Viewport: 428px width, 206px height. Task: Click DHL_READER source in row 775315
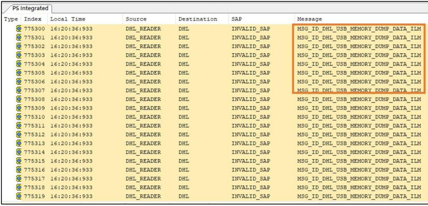(143, 161)
